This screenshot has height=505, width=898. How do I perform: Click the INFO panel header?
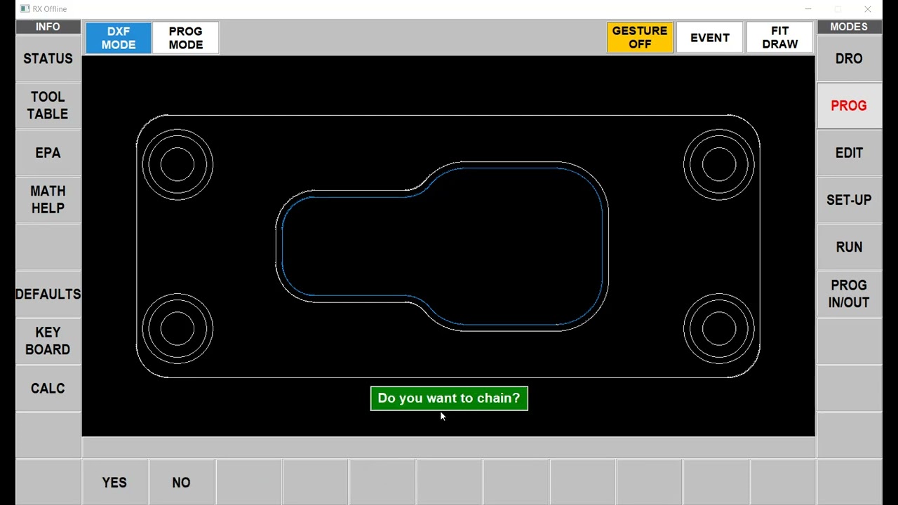[x=48, y=27]
